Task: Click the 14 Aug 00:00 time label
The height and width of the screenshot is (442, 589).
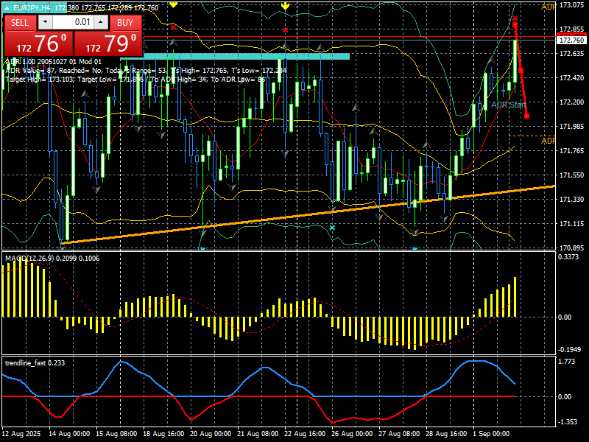Action: click(69, 433)
